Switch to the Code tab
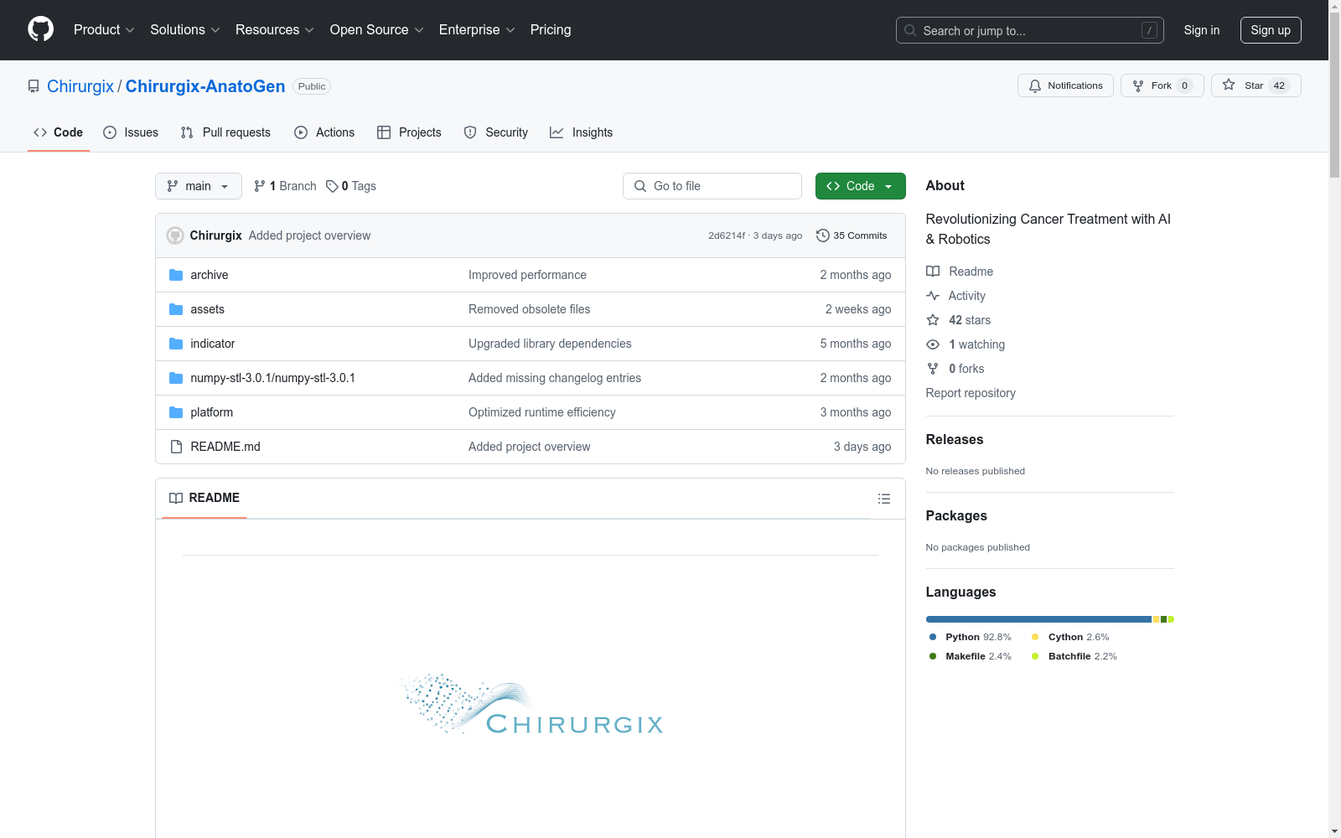Screen dimensions: 1341x838 (x=59, y=132)
